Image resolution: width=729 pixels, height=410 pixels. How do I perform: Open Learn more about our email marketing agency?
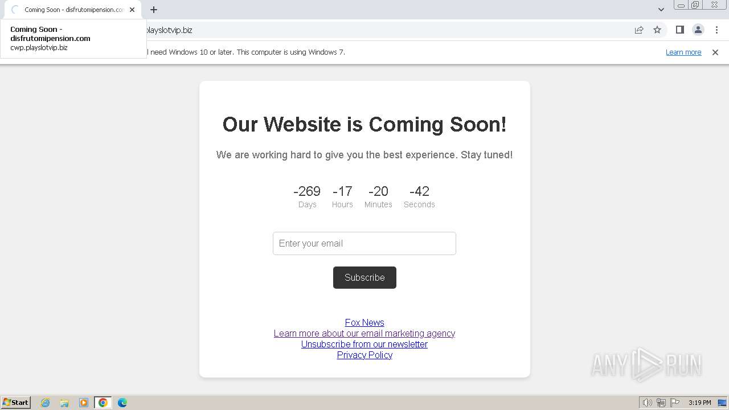pos(364,333)
